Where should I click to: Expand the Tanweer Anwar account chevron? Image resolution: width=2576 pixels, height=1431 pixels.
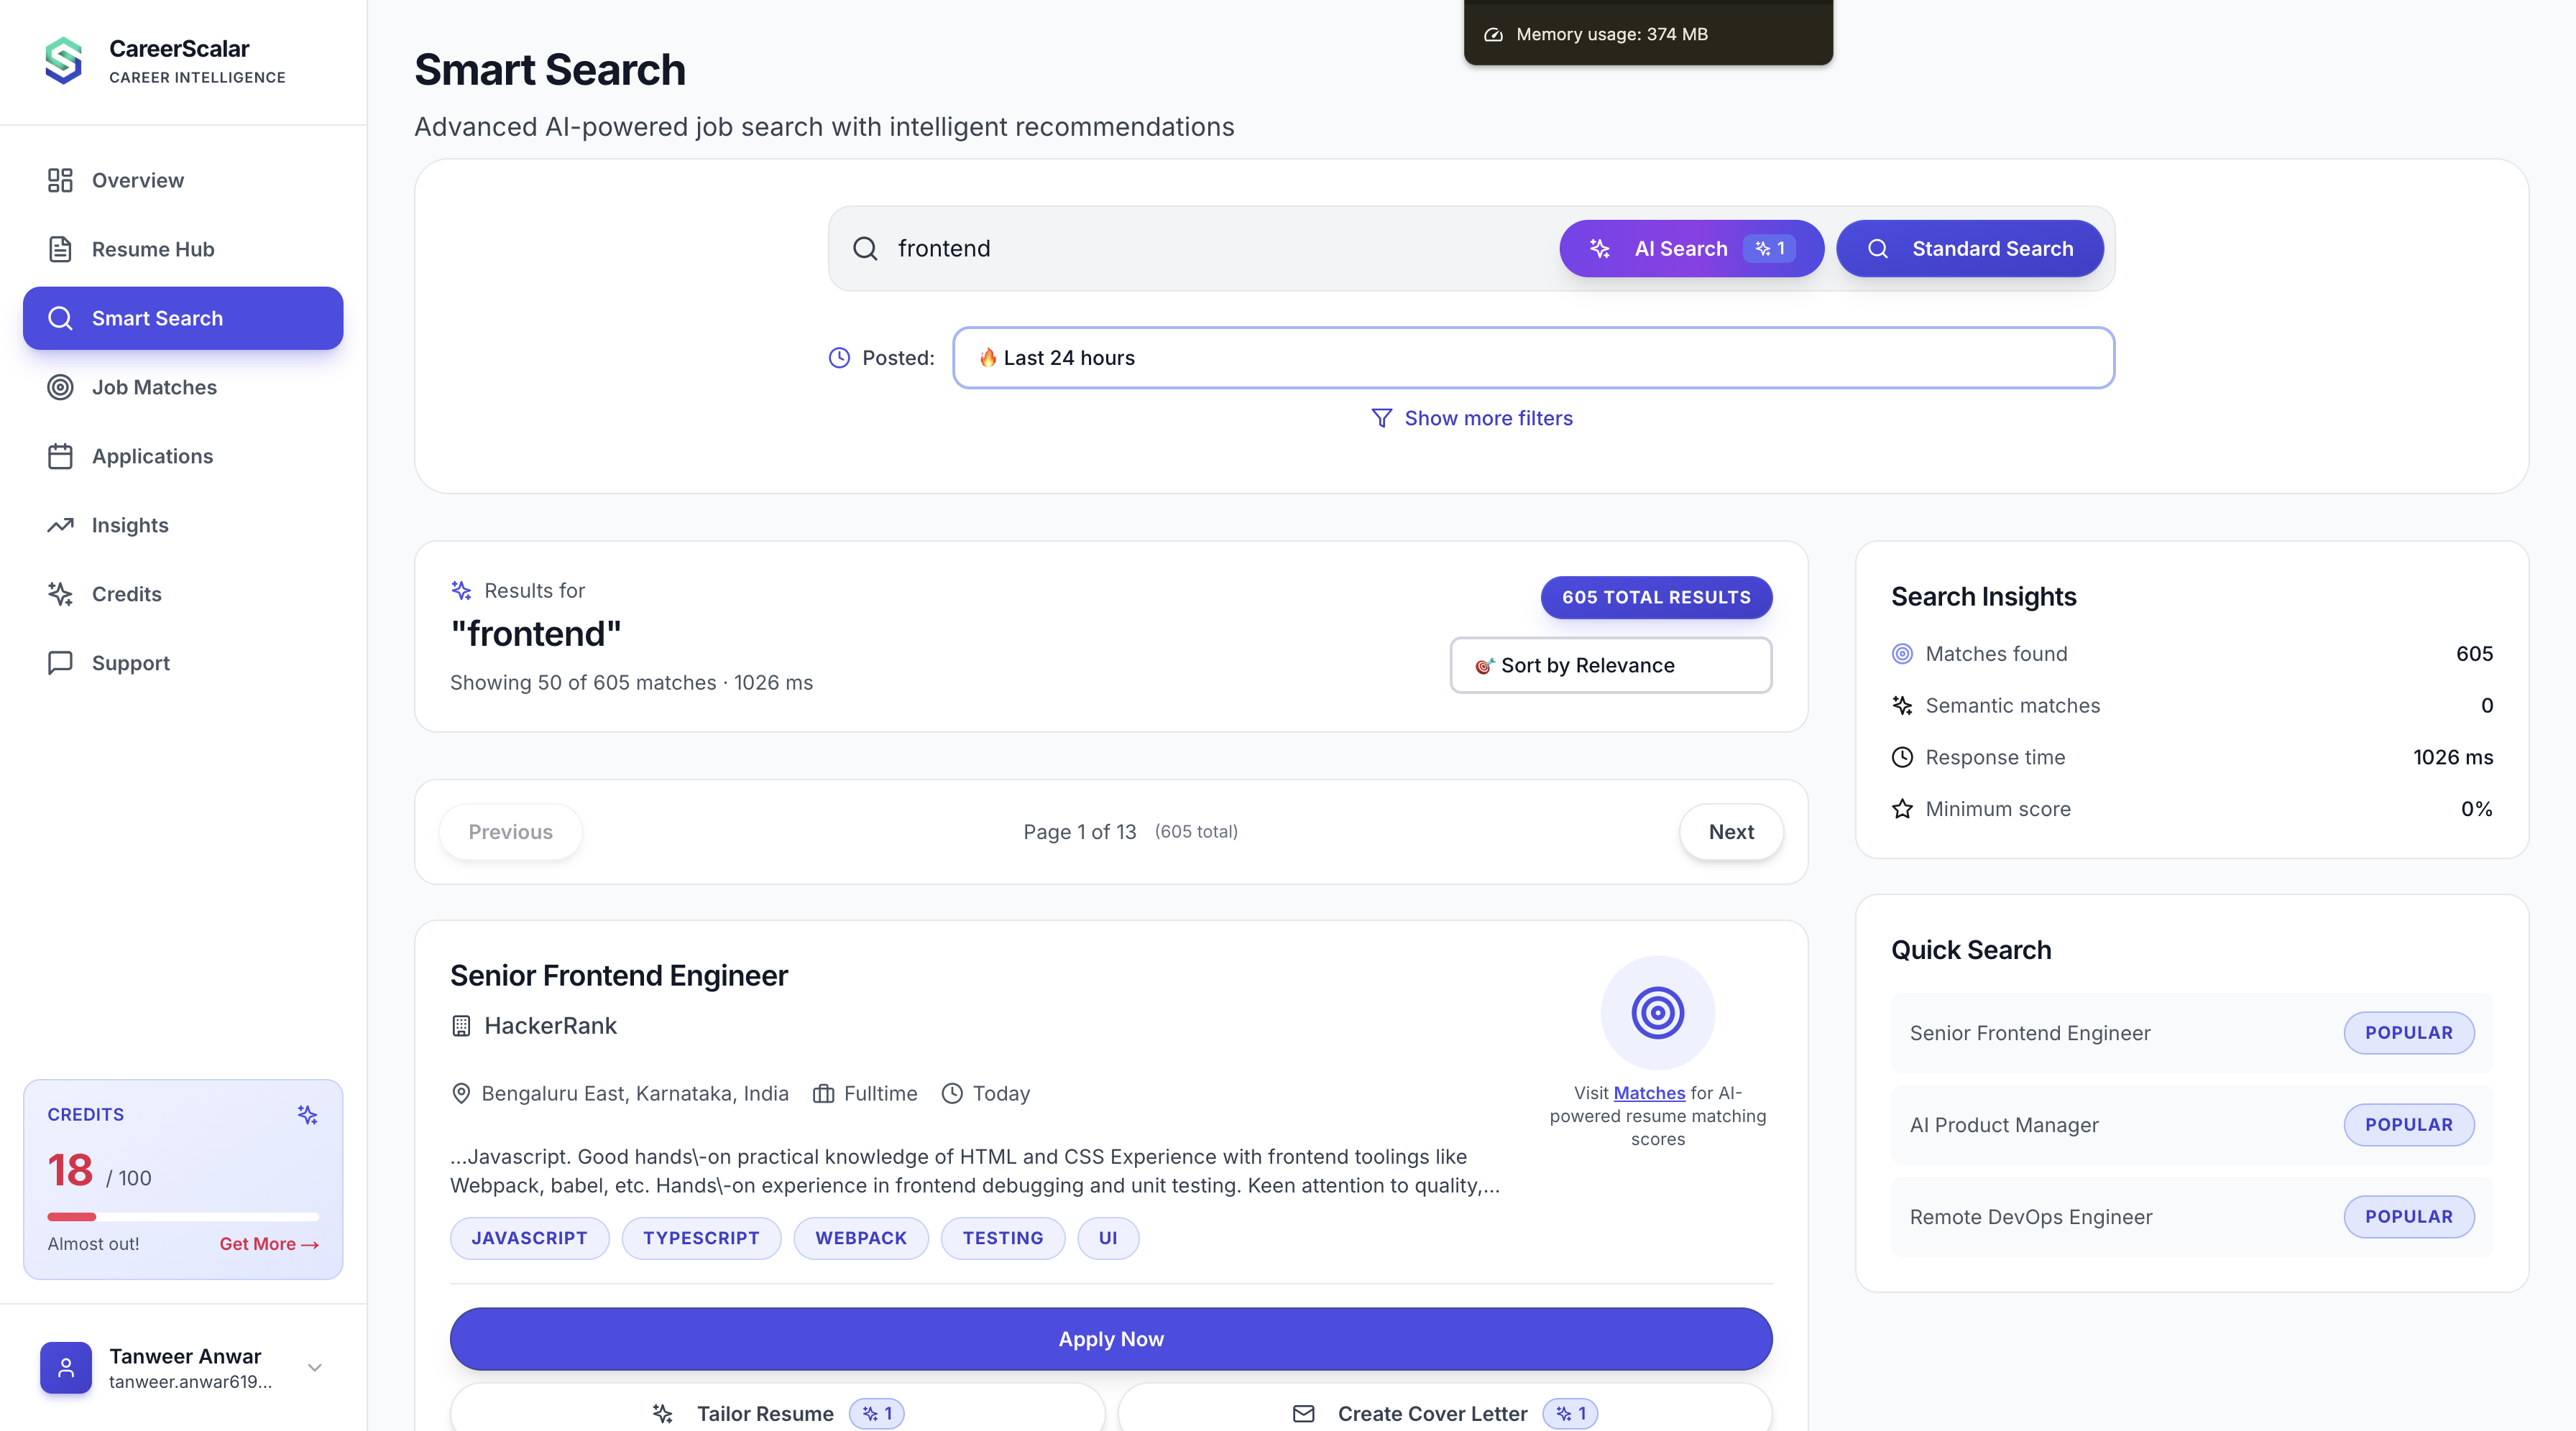pos(314,1368)
